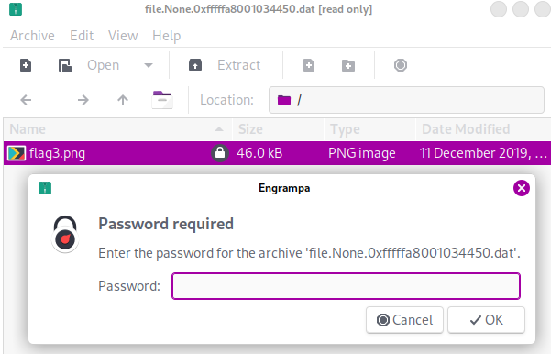Click the Open archive icon
This screenshot has height=354, width=551.
coord(65,65)
